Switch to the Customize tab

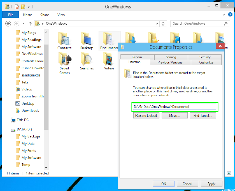pos(206,62)
